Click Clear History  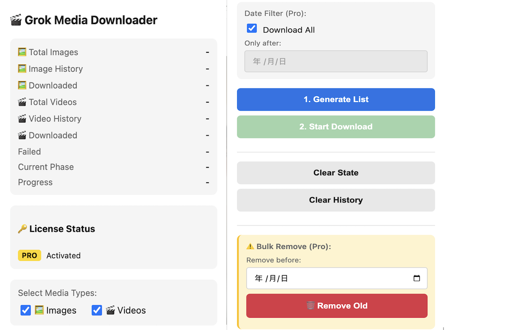[x=336, y=200]
